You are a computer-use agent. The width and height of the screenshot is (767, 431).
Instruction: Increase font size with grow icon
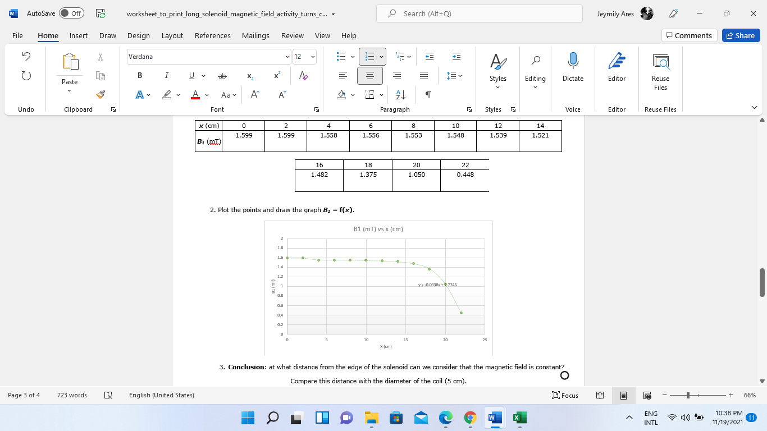(x=255, y=95)
